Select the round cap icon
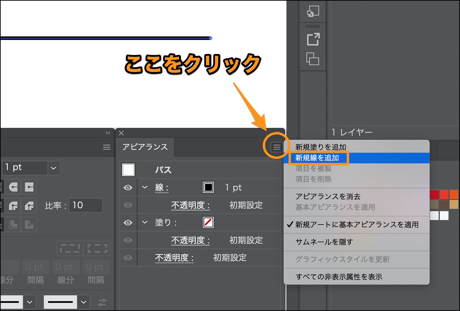This screenshot has height=311, width=460. point(14,187)
